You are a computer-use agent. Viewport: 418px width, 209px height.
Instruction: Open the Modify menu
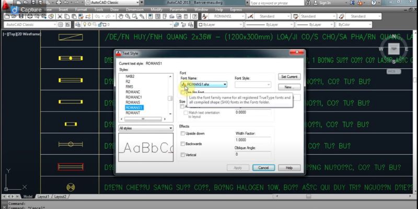point(156,9)
